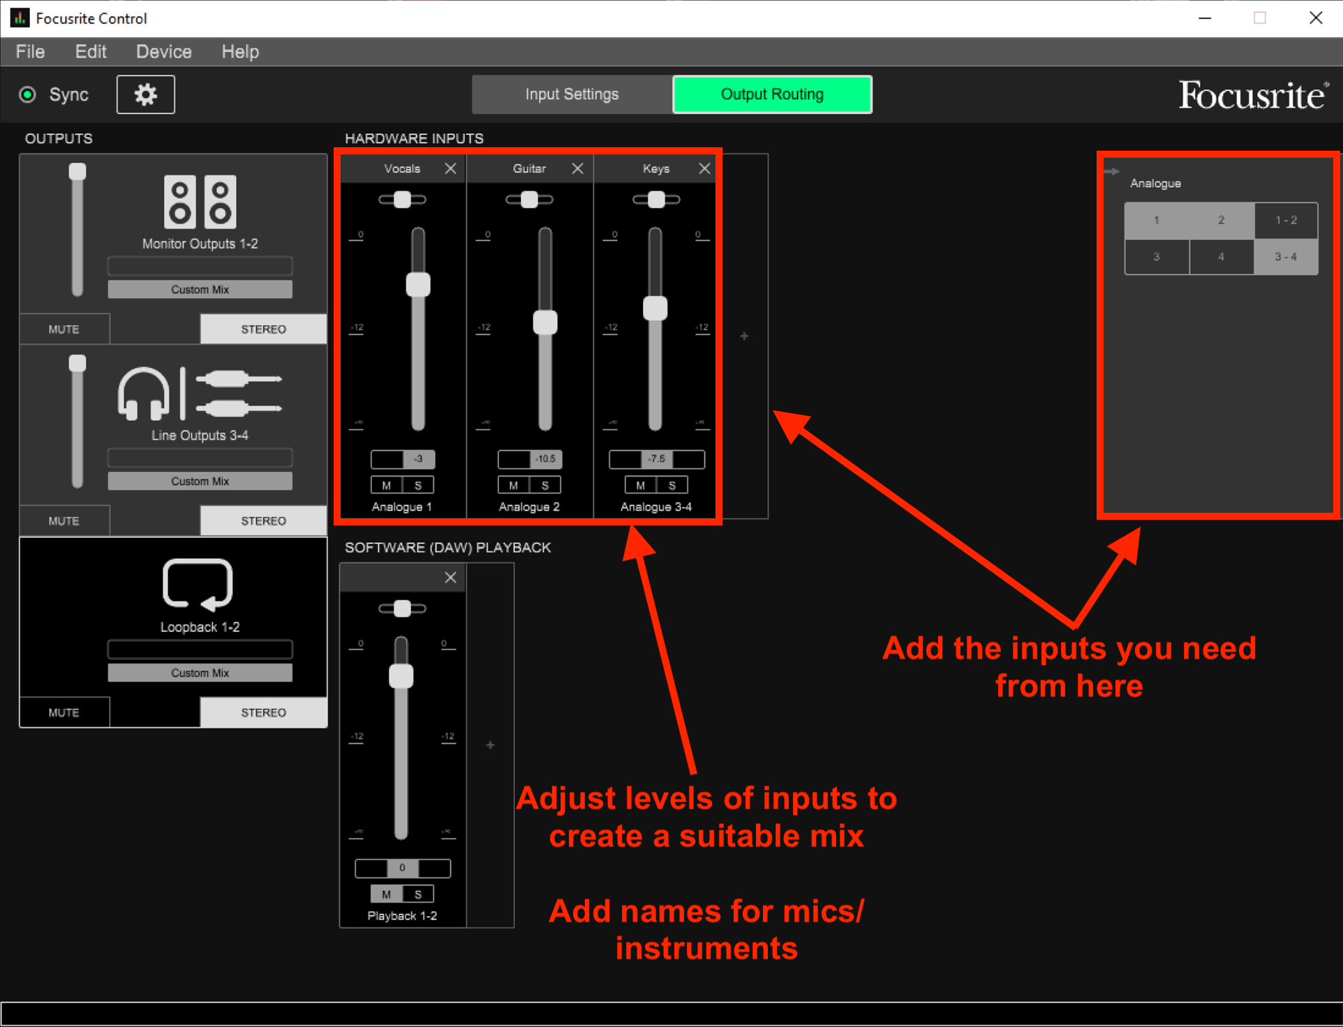1343x1027 pixels.
Task: Select the Output Routing tab
Action: coord(772,95)
